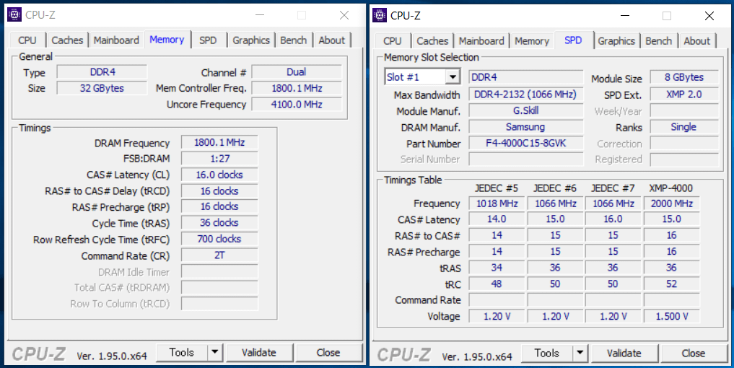Click the empty DRAM Idle Timer field

(x=219, y=272)
